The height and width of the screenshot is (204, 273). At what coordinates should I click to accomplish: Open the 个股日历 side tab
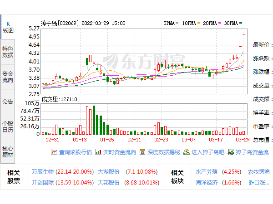(8, 126)
